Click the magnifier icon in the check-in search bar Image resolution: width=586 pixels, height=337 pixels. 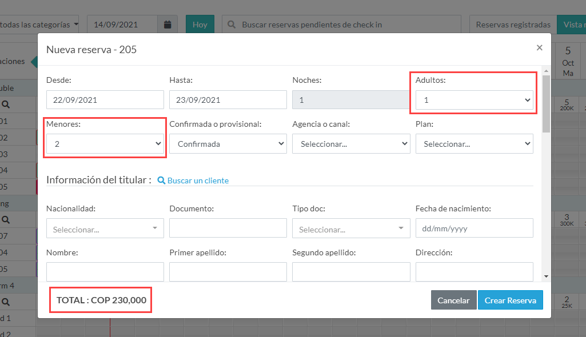[232, 25]
